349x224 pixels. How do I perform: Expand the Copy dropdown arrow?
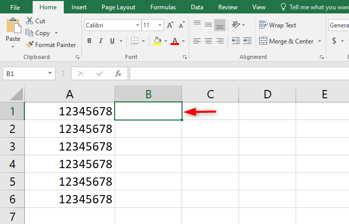coord(56,33)
